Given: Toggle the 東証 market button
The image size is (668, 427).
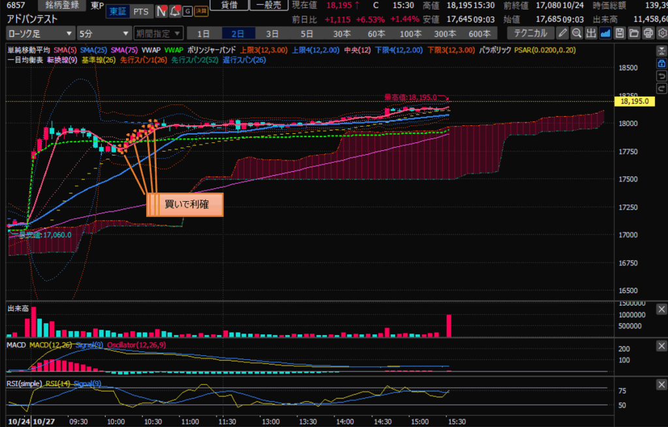Looking at the screenshot, I should 117,11.
